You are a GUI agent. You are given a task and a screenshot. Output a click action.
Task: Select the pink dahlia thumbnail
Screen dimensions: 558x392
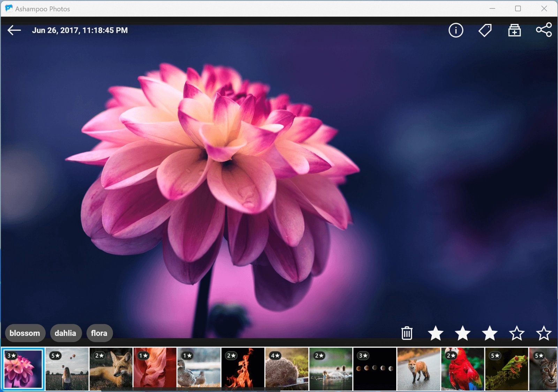pyautogui.click(x=23, y=369)
